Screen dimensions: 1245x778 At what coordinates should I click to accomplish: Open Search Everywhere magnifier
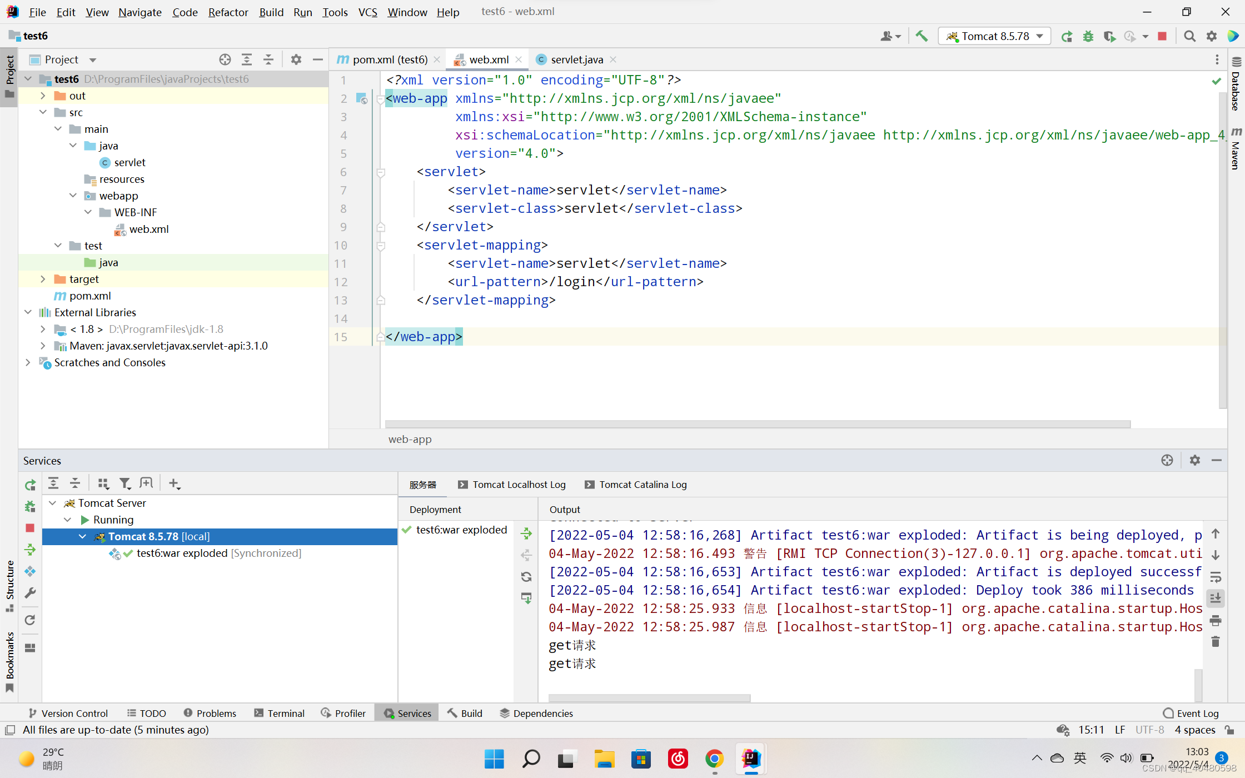coord(1189,36)
